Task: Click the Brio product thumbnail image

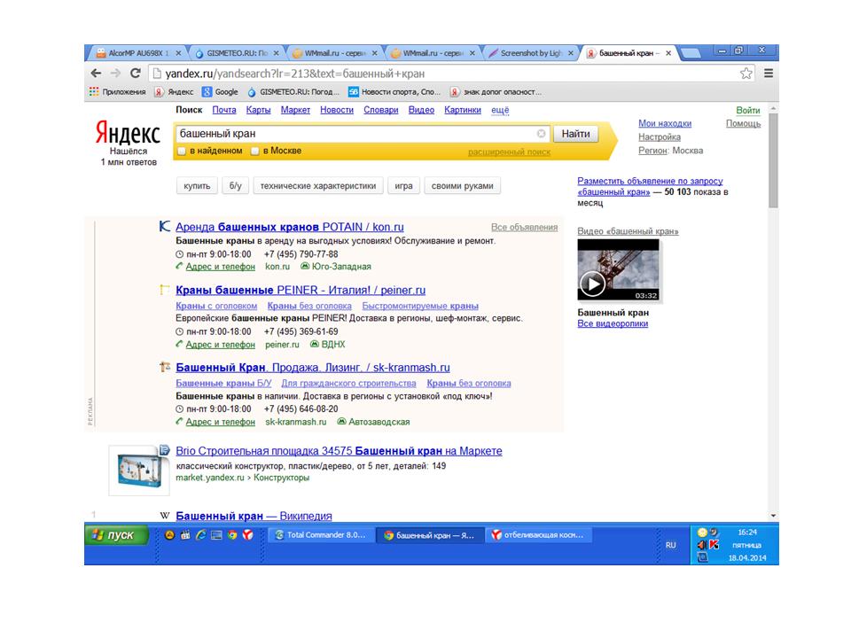Action: click(139, 470)
